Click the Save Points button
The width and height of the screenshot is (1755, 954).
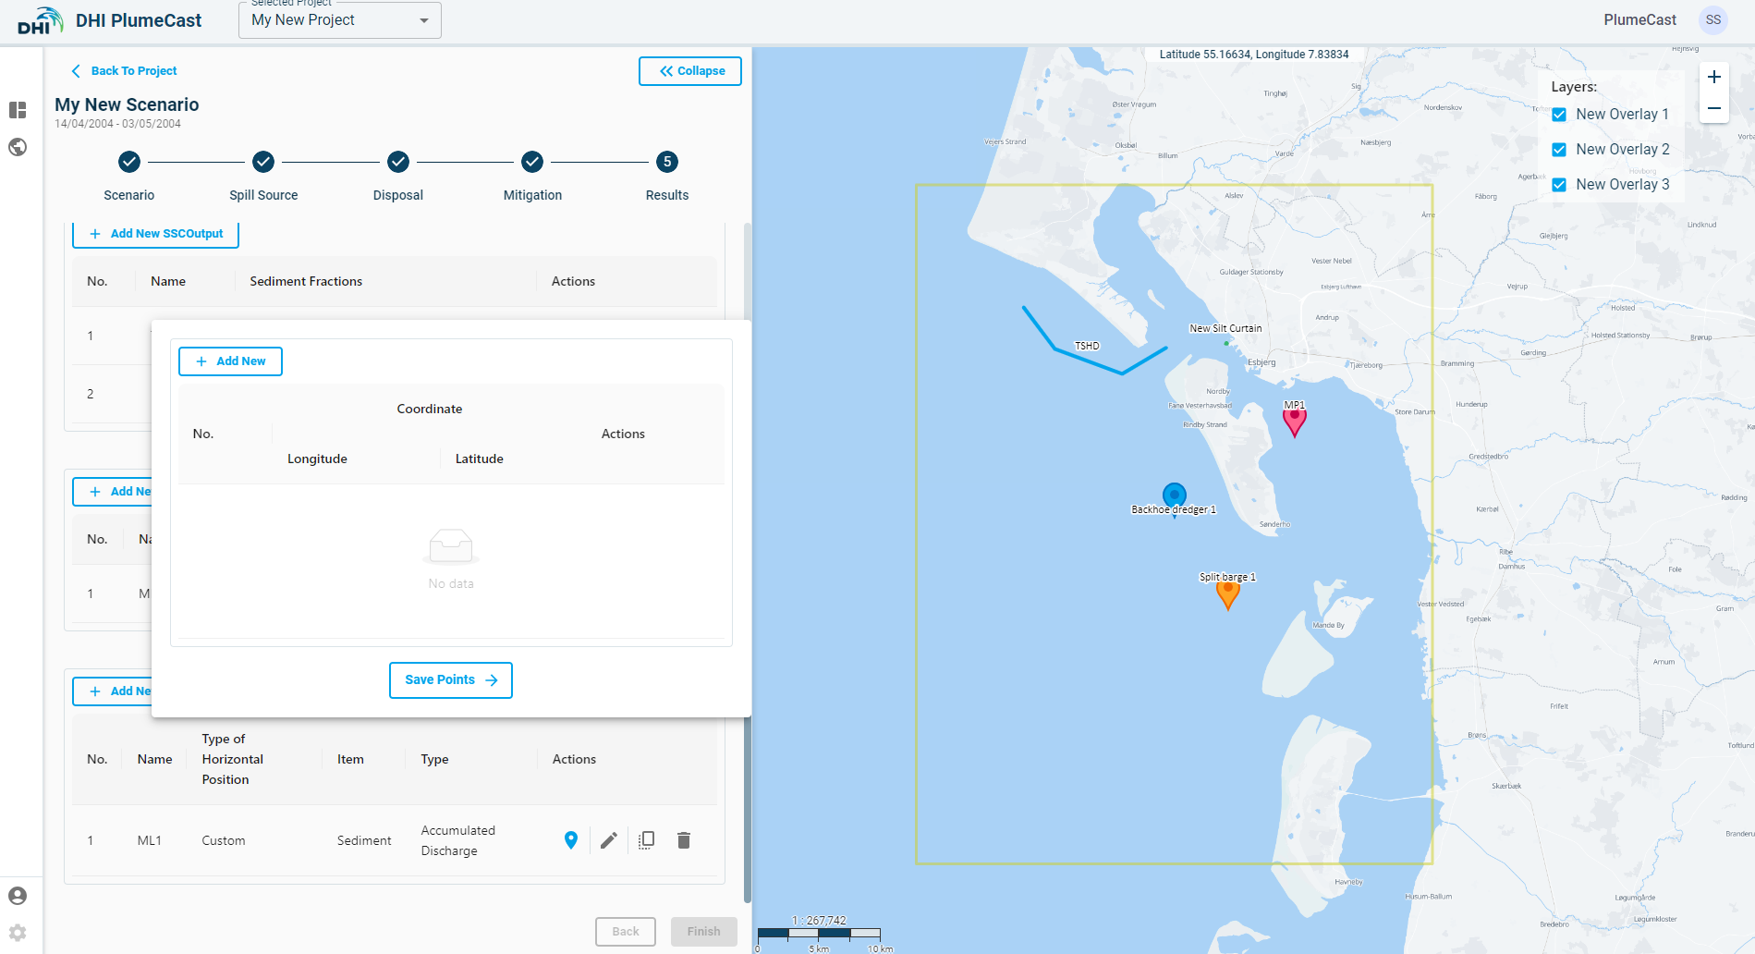[x=451, y=680]
